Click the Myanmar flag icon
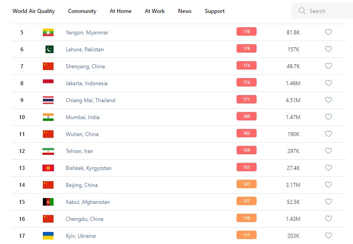Viewport: 353px width, 244px height. [48, 33]
